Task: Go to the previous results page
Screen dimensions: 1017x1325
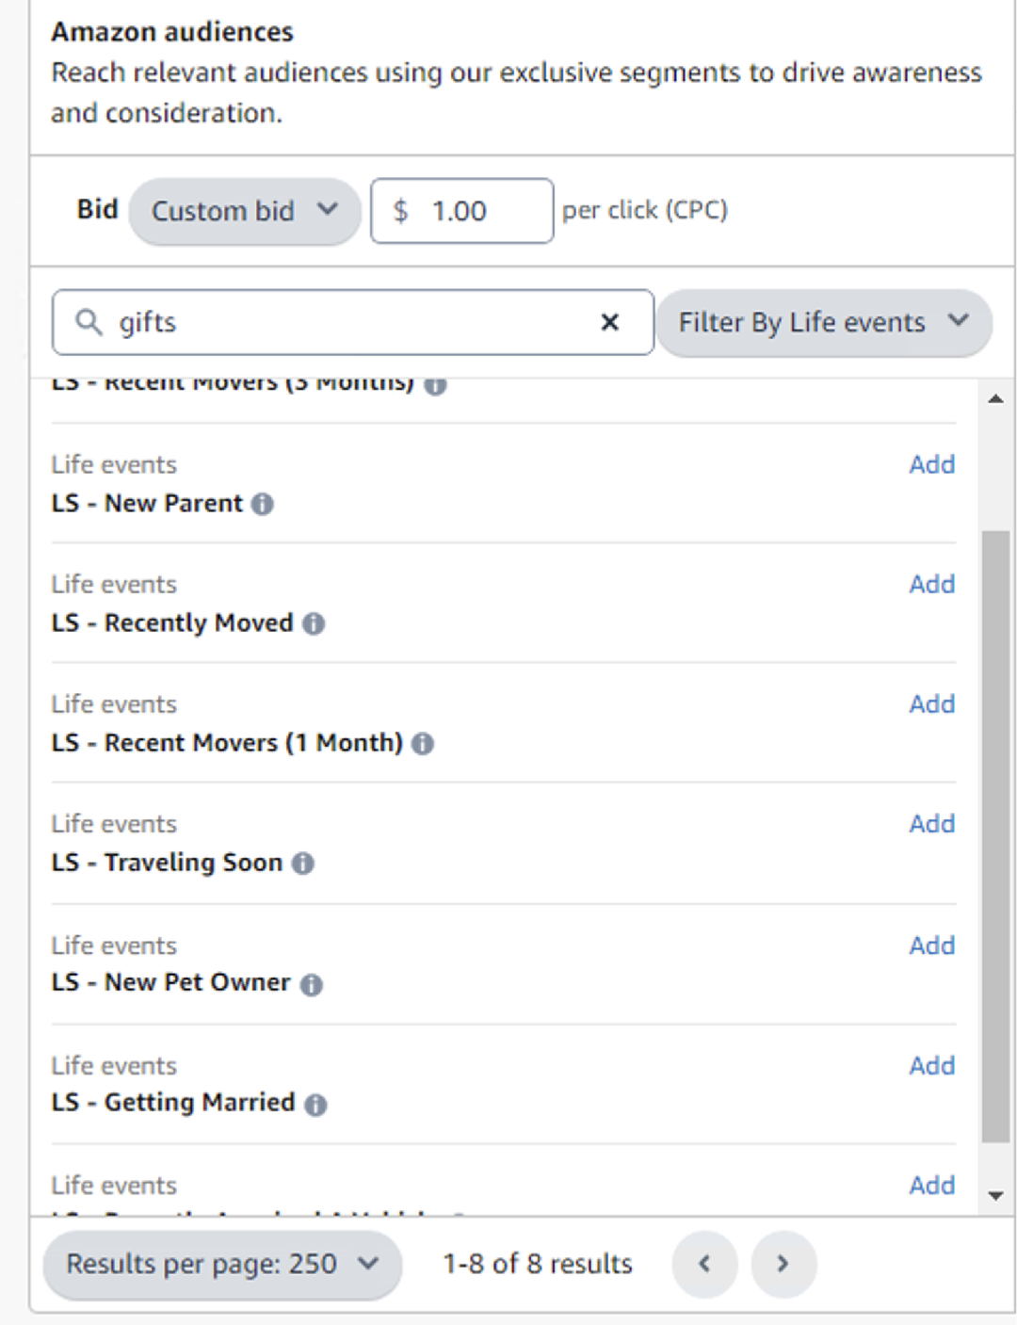Action: pyautogui.click(x=704, y=1264)
